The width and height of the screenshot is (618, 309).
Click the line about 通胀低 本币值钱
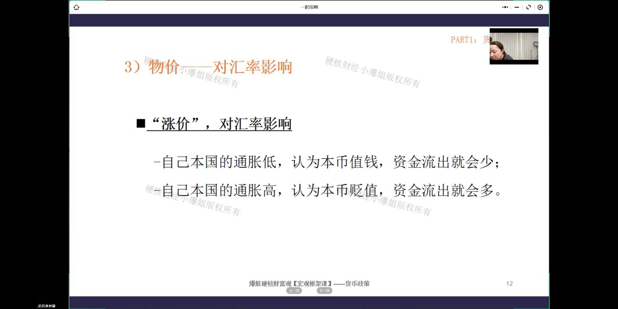[x=327, y=163]
